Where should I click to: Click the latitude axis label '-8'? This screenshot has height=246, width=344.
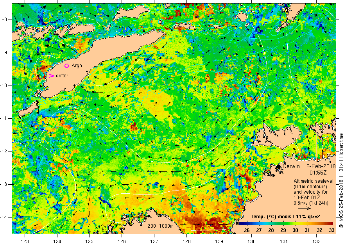click(x=5, y=20)
